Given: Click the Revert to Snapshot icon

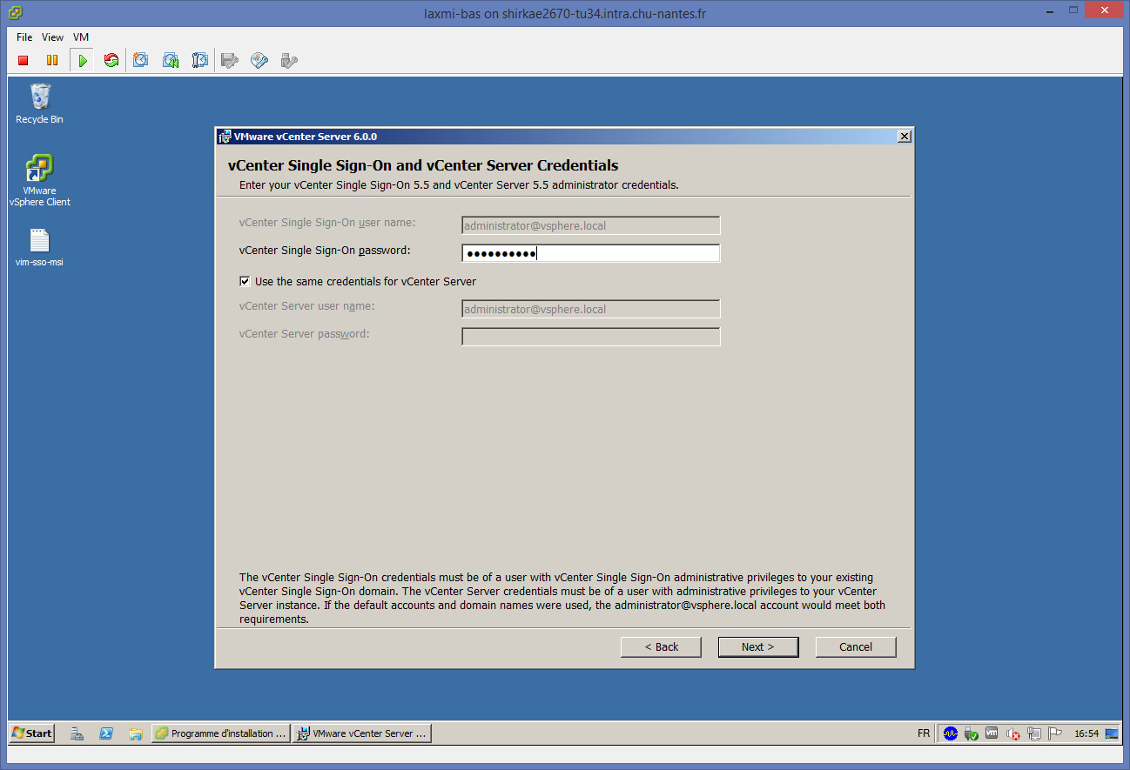Looking at the screenshot, I should click(x=171, y=61).
